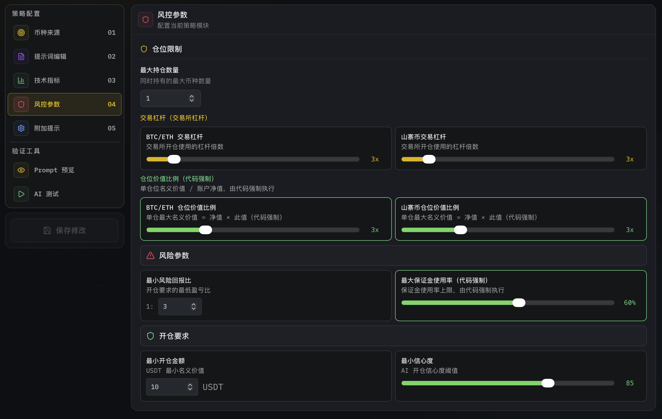Click the 附加提示 gear icon
662x419 pixels.
[21, 129]
